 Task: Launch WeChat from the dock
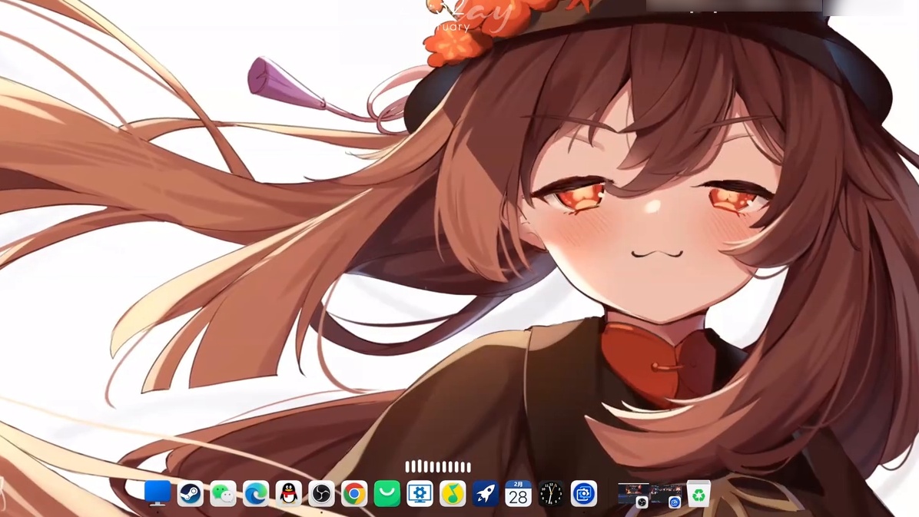click(x=224, y=494)
